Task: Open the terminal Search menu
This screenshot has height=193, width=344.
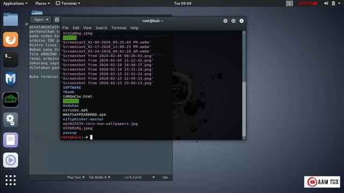Action: (102, 28)
